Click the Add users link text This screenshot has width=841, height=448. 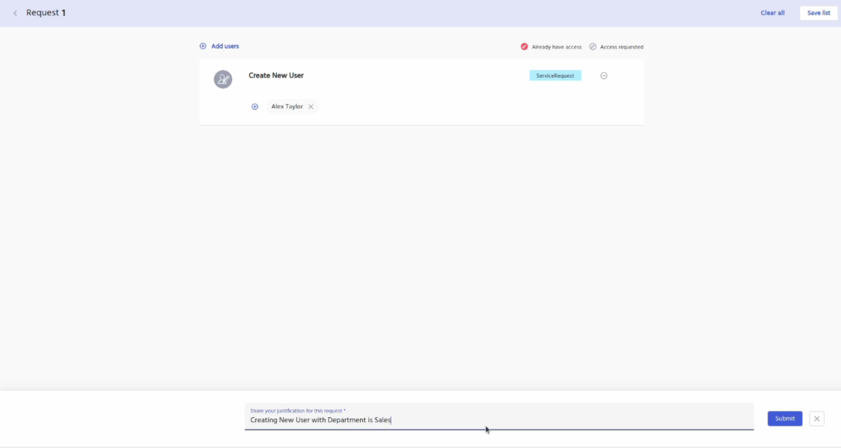click(x=225, y=46)
